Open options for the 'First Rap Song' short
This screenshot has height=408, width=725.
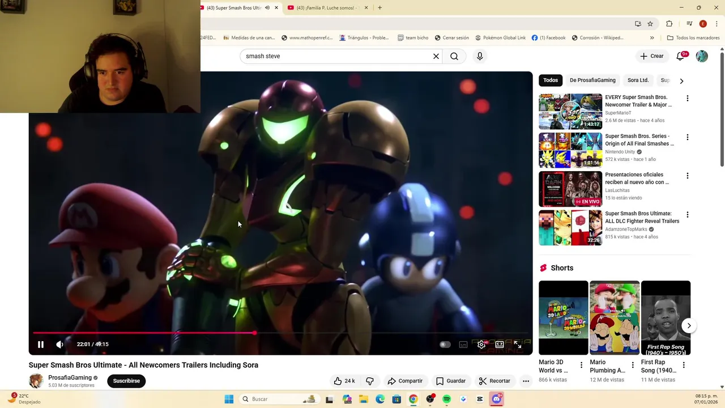(x=684, y=365)
